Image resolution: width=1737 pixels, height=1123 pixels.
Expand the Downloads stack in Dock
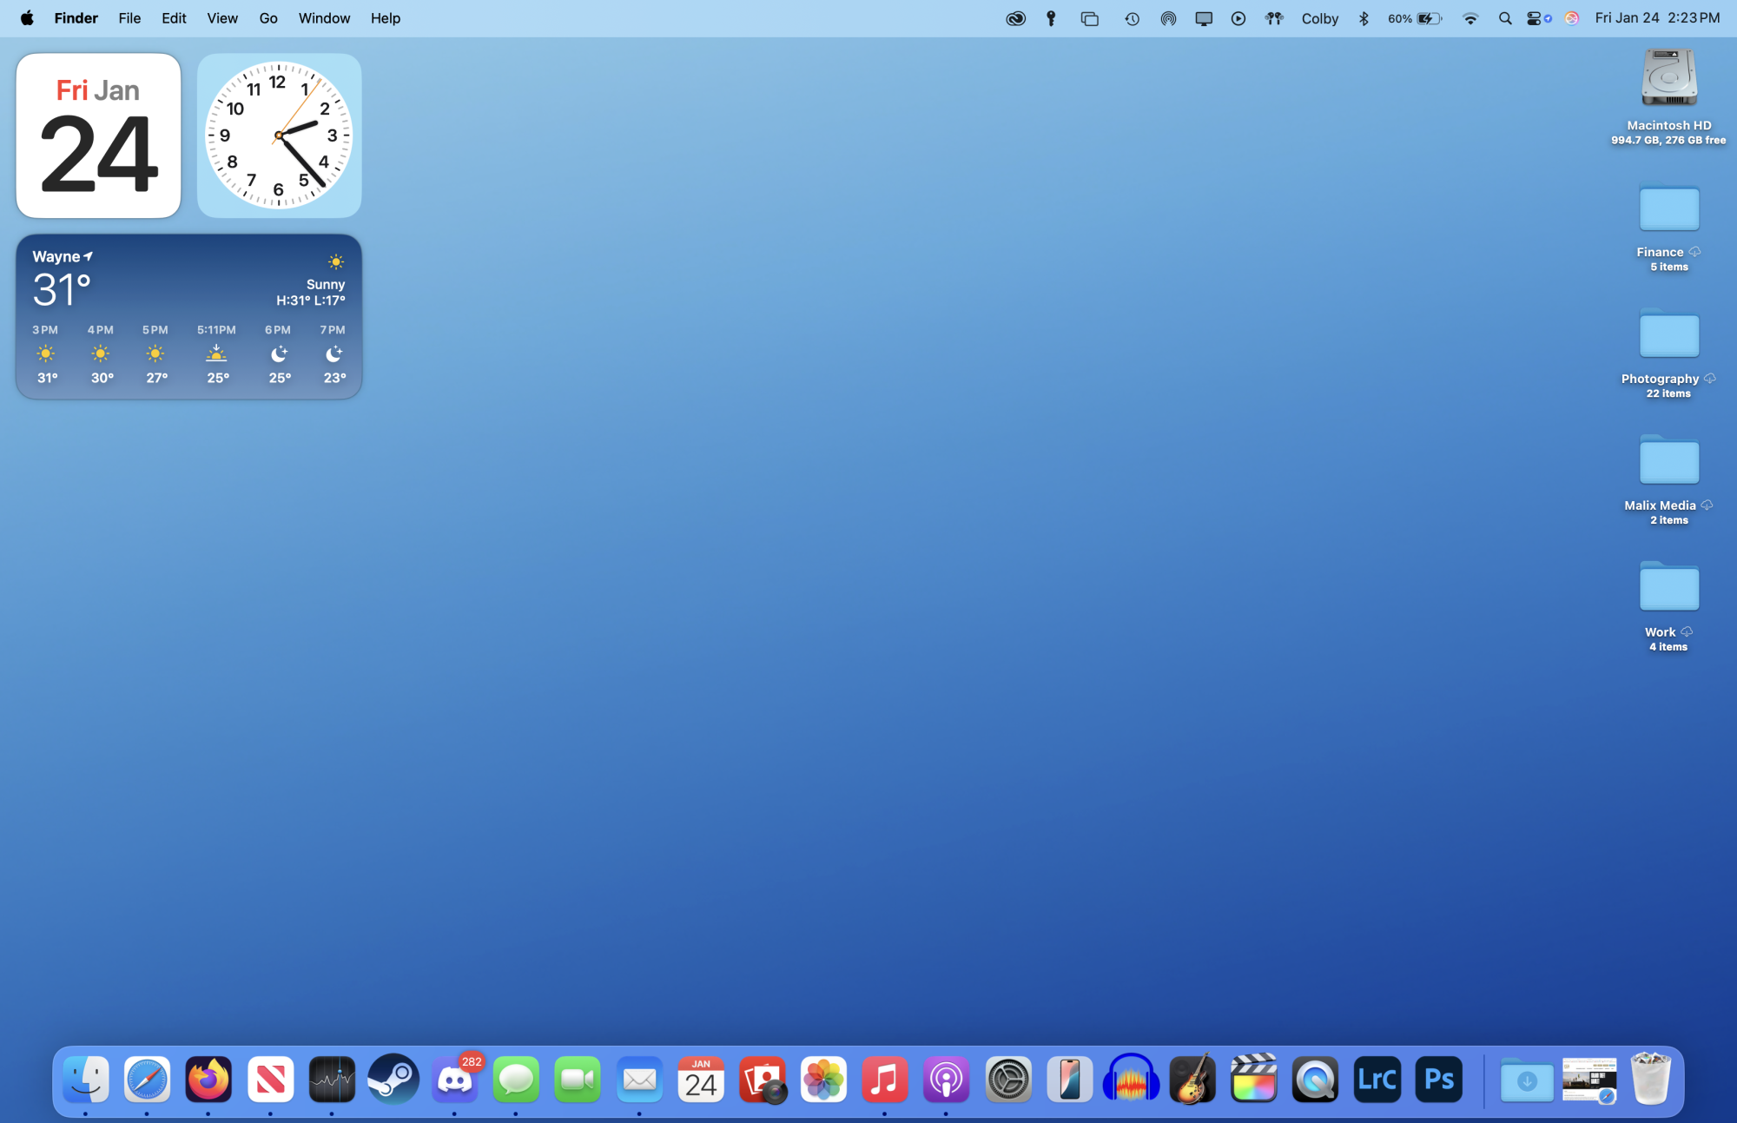pos(1526,1080)
